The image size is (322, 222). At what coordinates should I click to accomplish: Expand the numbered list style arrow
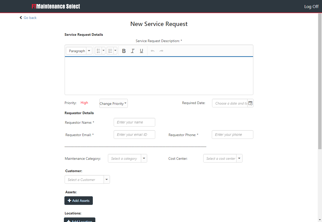[x=115, y=51]
